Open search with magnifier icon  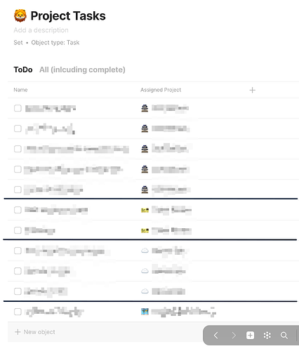click(284, 336)
